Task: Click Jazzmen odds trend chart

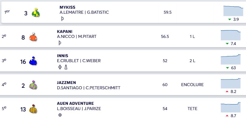Action: [x=231, y=83]
